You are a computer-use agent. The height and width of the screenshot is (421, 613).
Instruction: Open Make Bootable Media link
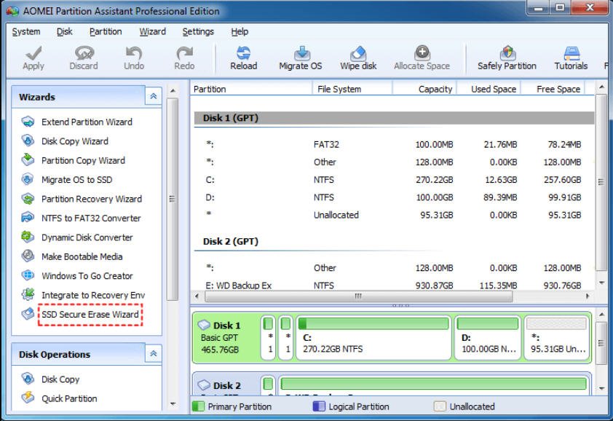pos(82,256)
